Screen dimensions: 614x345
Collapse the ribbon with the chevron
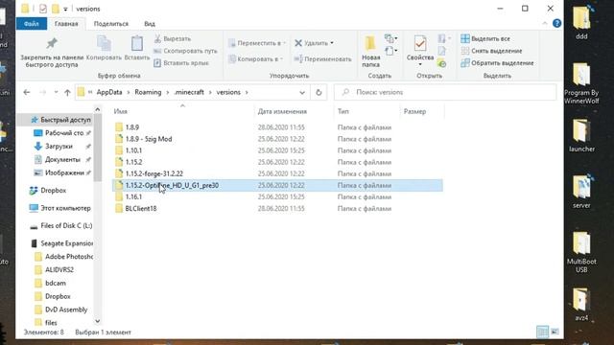tap(545, 23)
